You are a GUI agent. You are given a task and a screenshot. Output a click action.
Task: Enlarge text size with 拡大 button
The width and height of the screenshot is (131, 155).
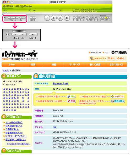[x=111, y=59]
